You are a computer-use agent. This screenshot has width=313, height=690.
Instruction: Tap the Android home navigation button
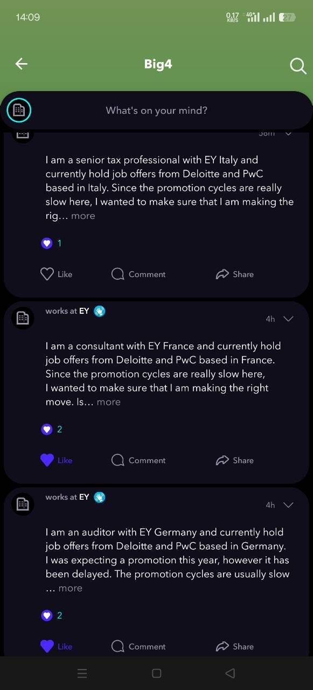157,673
